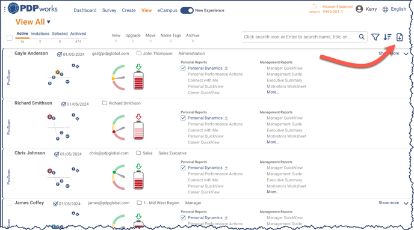This screenshot has height=230, width=414.
Task: Open Kerry's user profile icon
Action: coord(359,9)
